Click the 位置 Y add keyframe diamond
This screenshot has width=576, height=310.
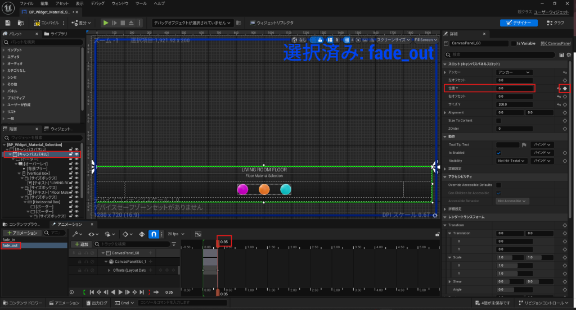pos(565,88)
